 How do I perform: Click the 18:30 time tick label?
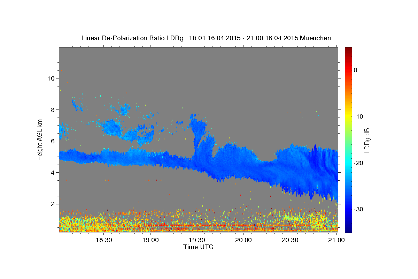tap(103, 240)
